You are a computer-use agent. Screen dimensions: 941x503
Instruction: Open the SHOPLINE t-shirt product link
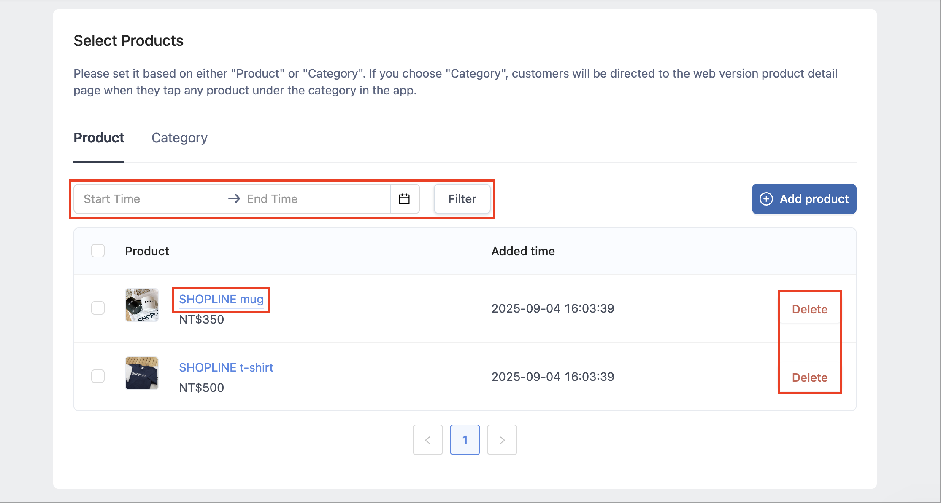pyautogui.click(x=226, y=367)
